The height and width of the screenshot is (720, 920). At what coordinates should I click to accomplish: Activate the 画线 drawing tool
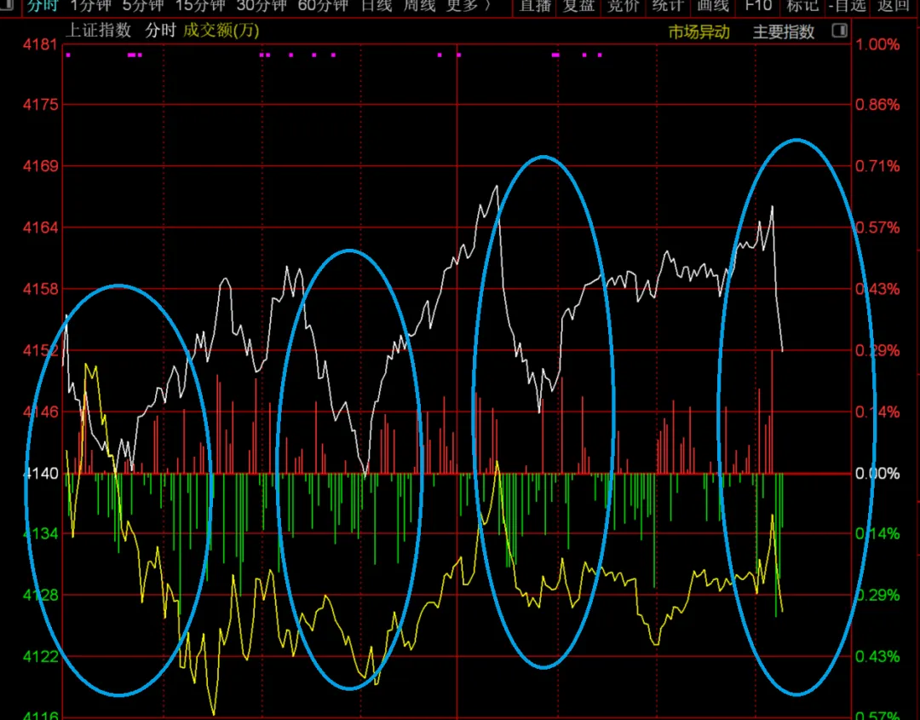[713, 6]
